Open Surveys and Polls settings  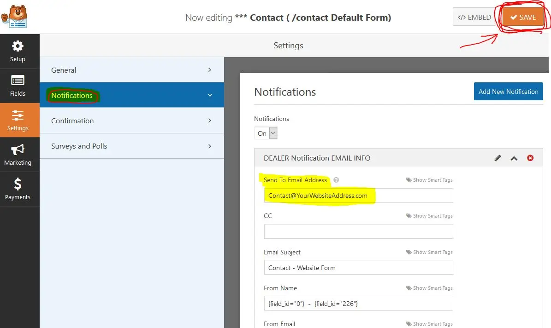(x=131, y=146)
